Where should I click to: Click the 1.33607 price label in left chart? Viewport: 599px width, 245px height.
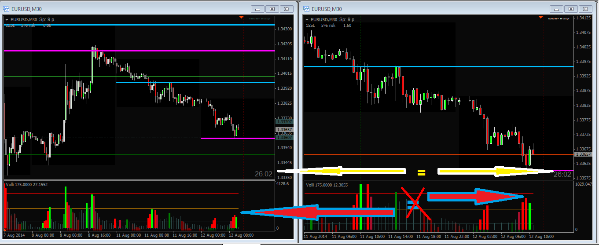pos(284,138)
